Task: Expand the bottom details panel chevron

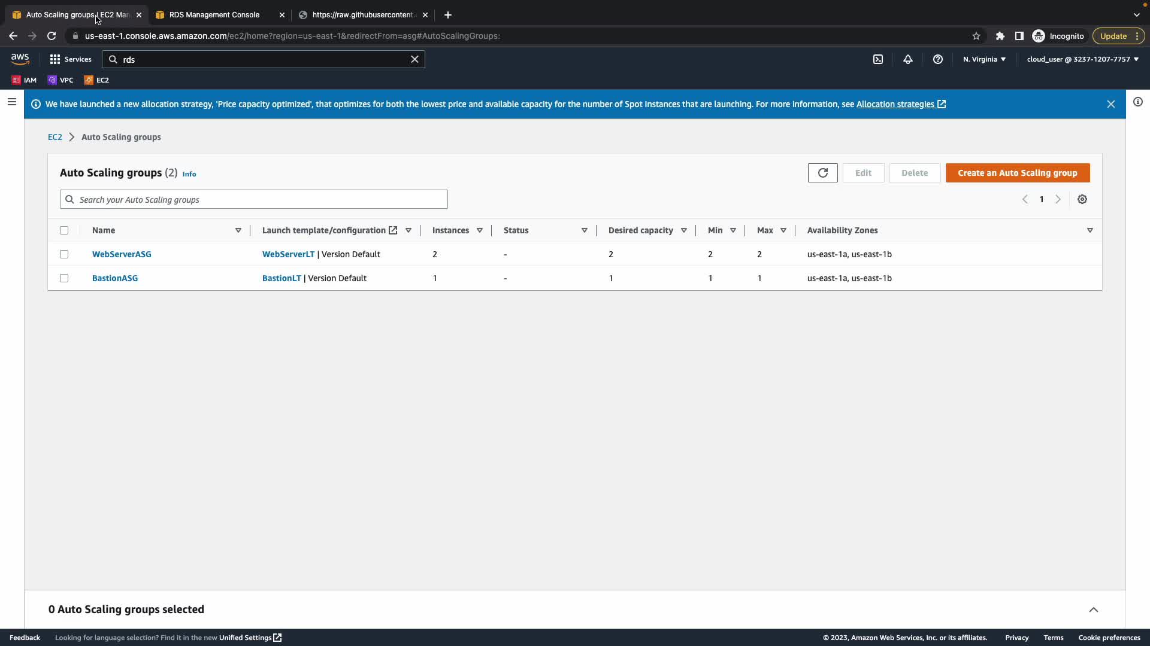Action: pyautogui.click(x=1094, y=610)
